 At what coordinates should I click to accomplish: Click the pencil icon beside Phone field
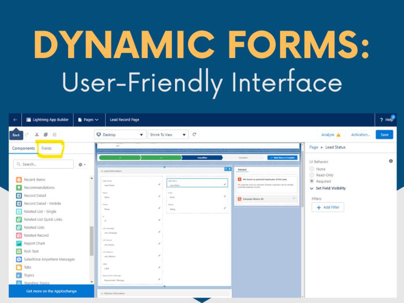point(159,208)
